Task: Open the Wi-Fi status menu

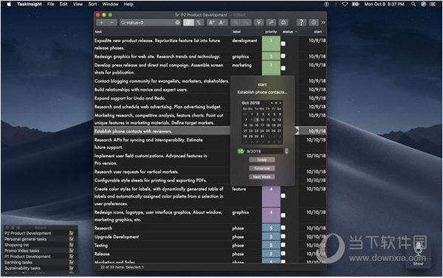Action: coord(345,4)
